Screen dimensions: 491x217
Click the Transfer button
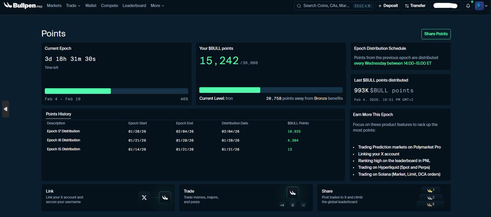tap(415, 6)
